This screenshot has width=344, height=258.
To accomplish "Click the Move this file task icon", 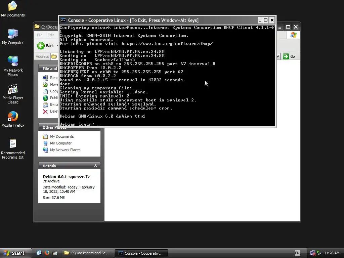I will tap(45, 84).
